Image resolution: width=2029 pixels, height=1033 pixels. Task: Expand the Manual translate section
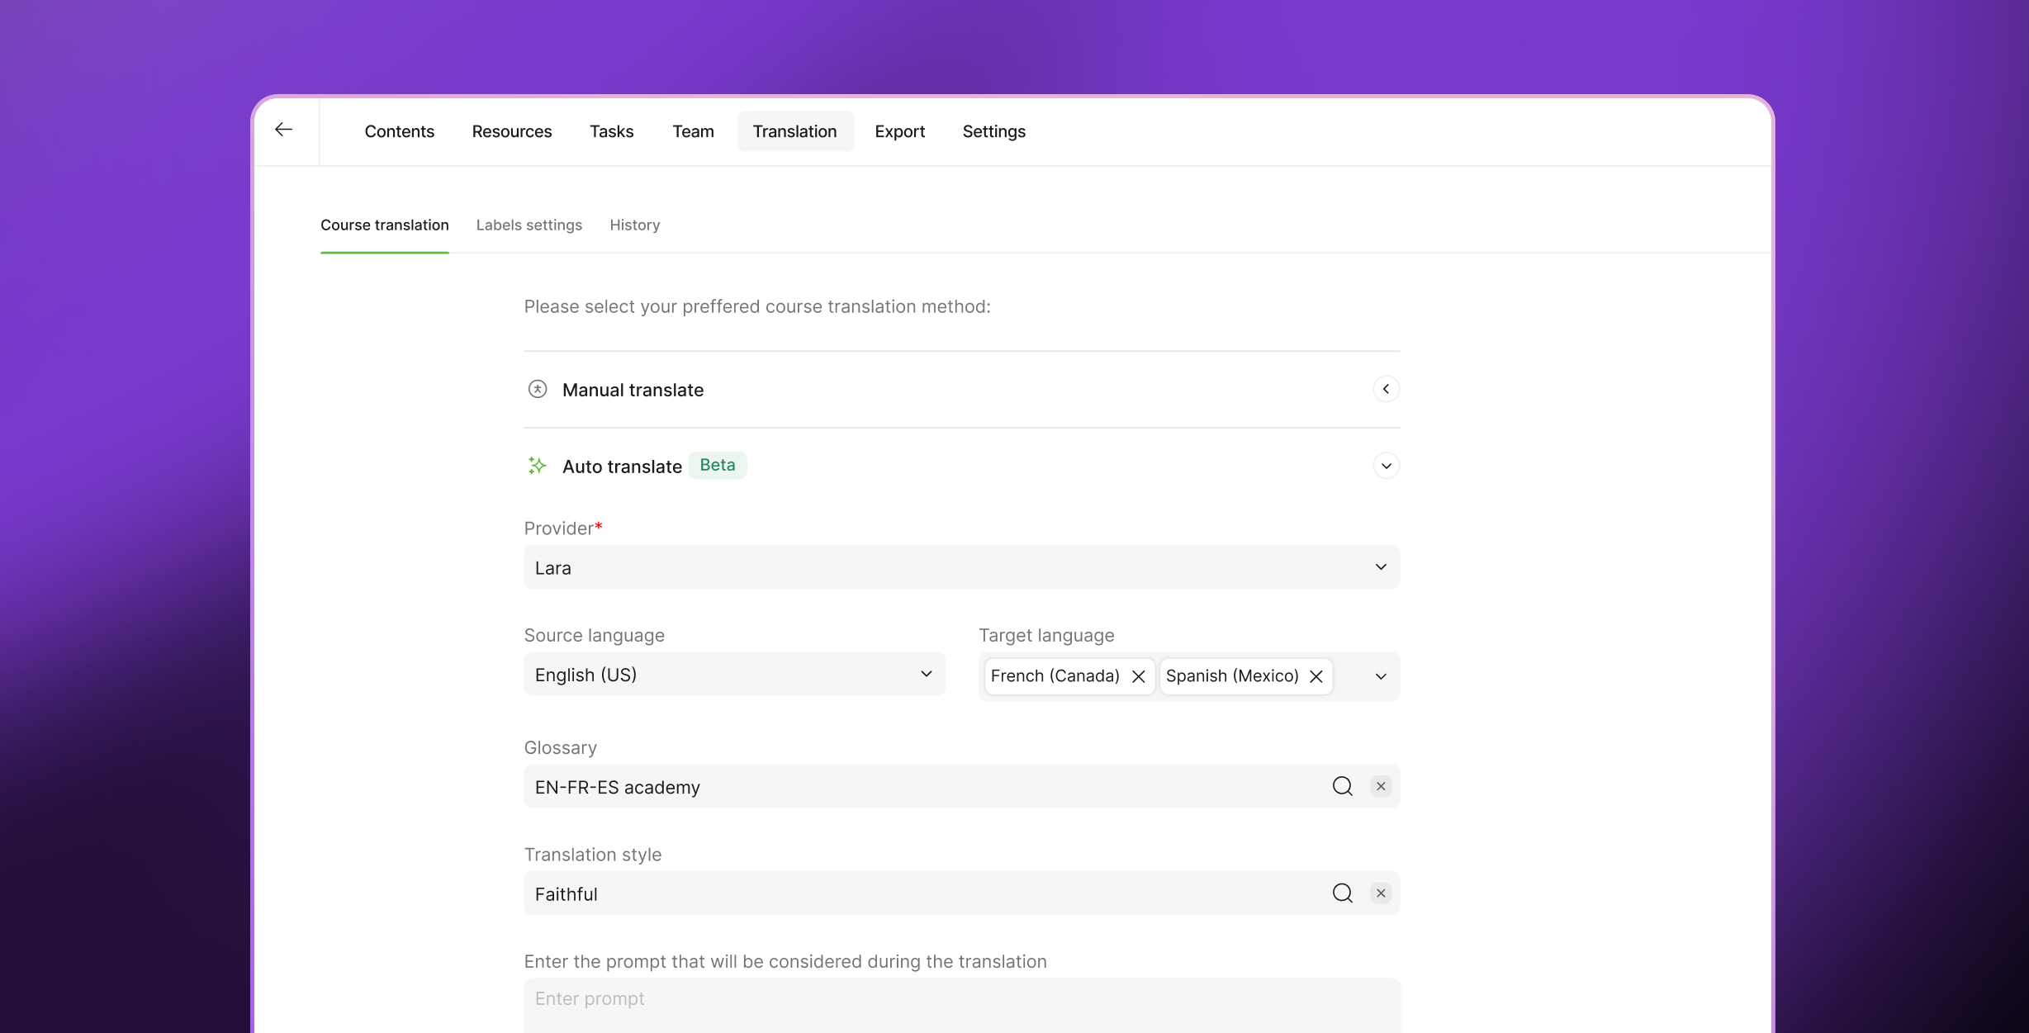(x=1386, y=389)
